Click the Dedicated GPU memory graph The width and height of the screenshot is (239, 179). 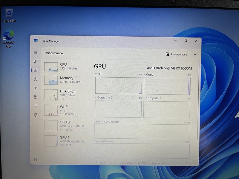coord(142,132)
